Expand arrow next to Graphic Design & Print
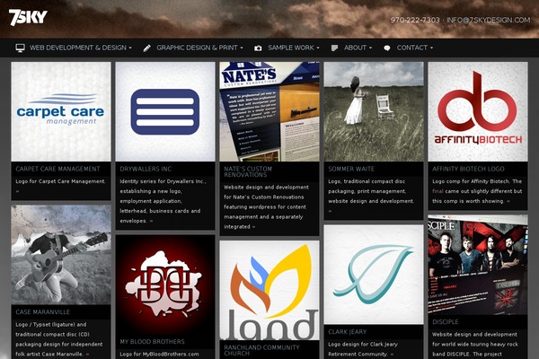The width and height of the screenshot is (539, 359). tap(242, 48)
